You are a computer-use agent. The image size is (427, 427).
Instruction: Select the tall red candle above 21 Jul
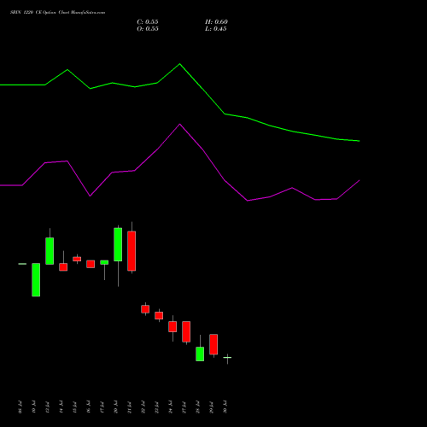[x=132, y=251]
